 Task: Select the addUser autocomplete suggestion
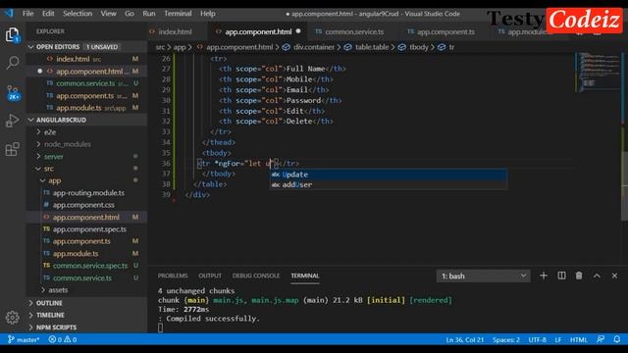point(389,184)
